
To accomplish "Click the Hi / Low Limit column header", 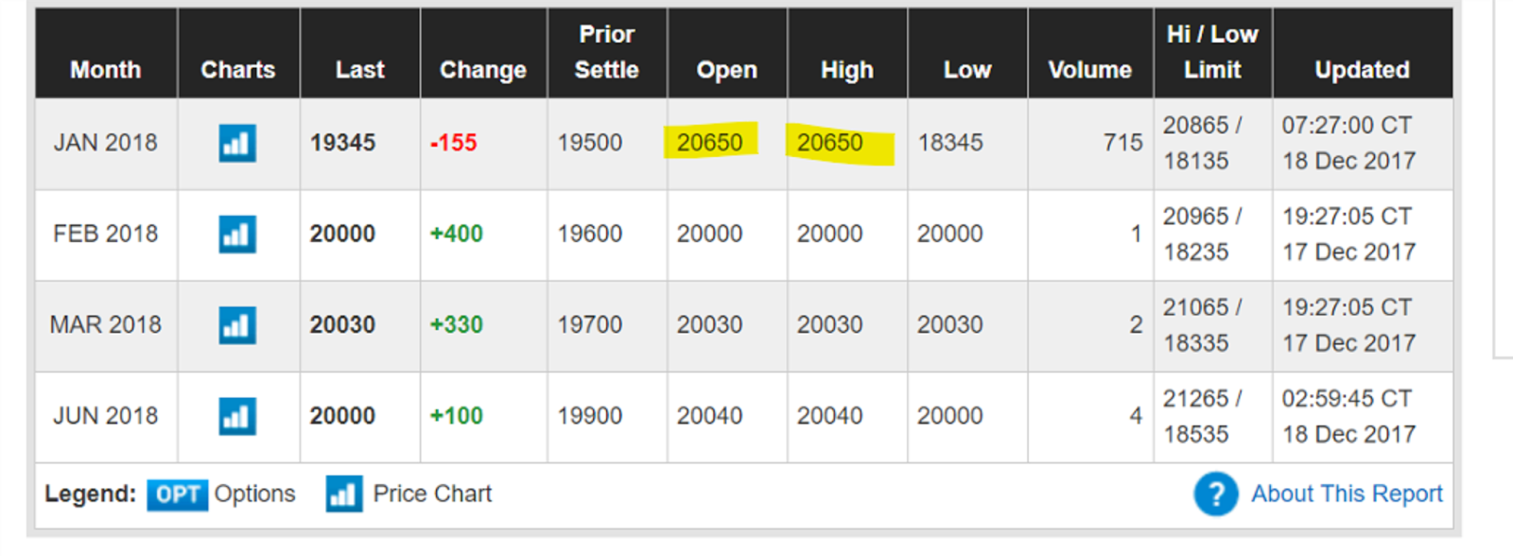I will [1212, 52].
